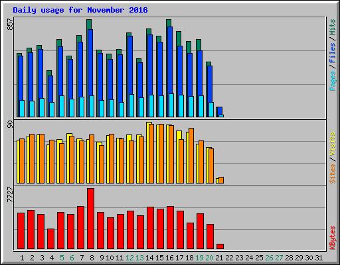This screenshot has height=265, width=340.
Task: Click the yellow "Visits" legend label
Action: click(x=332, y=144)
